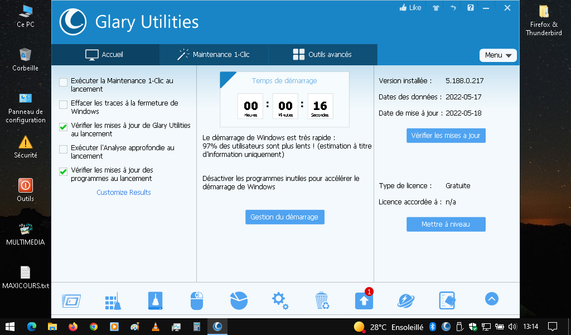
Task: Open the skin shirt icon in title bar
Action: [x=436, y=8]
